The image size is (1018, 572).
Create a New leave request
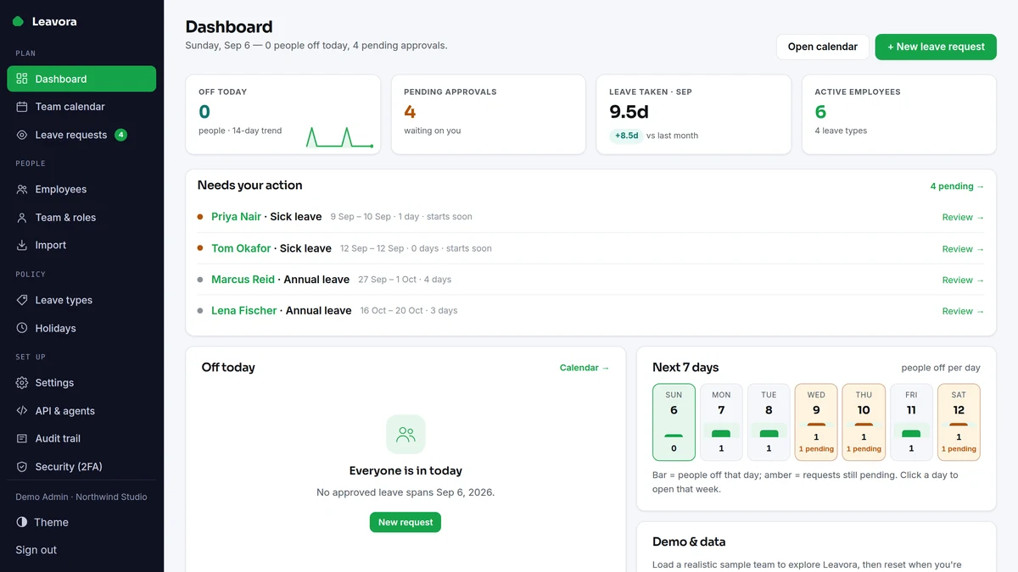pos(936,47)
